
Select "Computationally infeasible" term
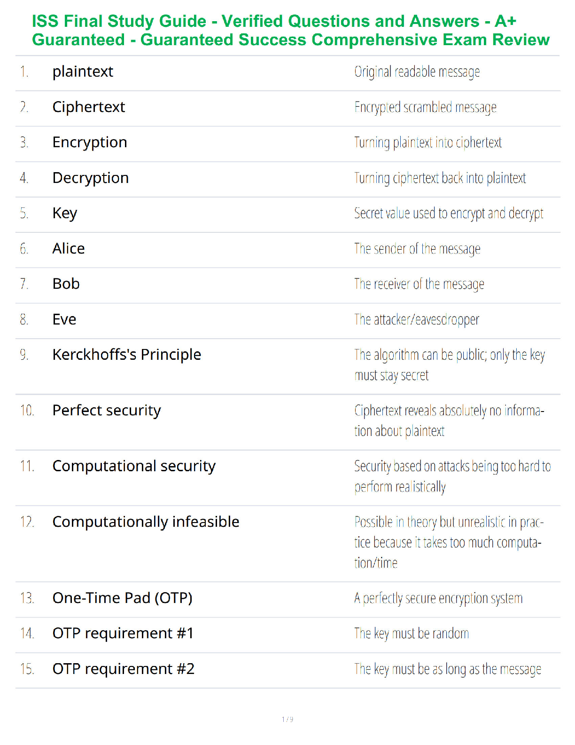146,522
